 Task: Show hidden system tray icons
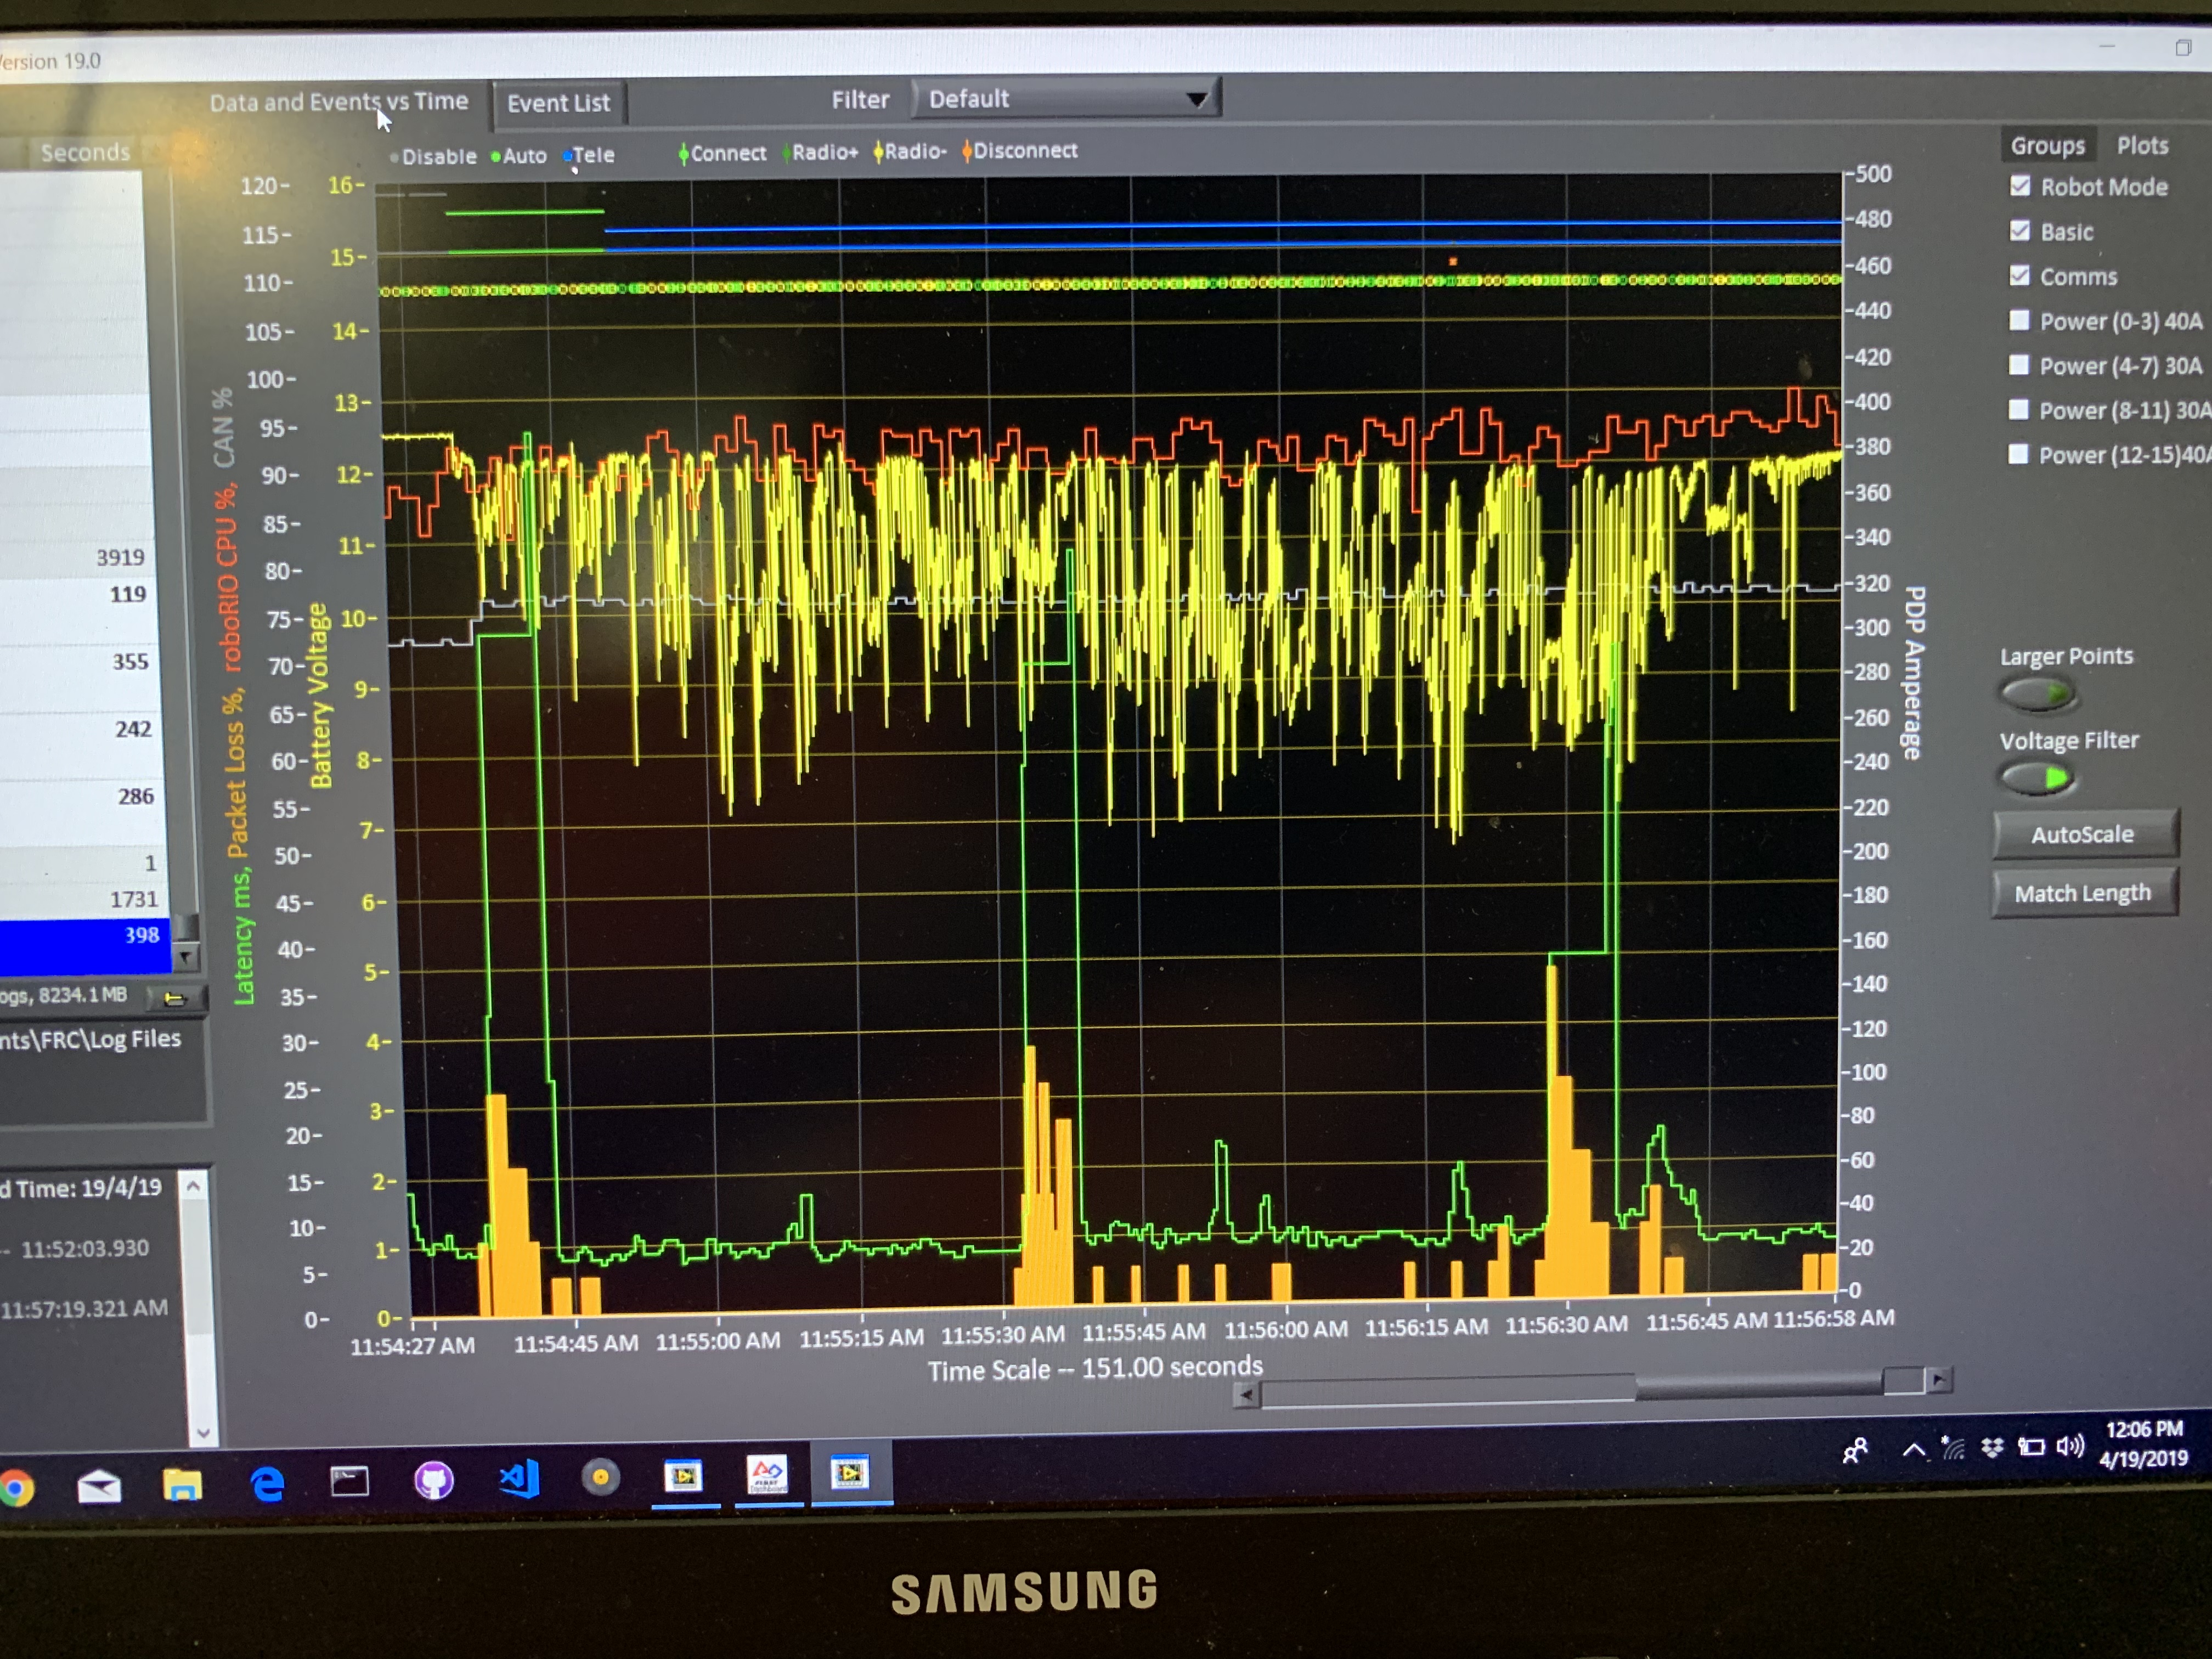1913,1449
